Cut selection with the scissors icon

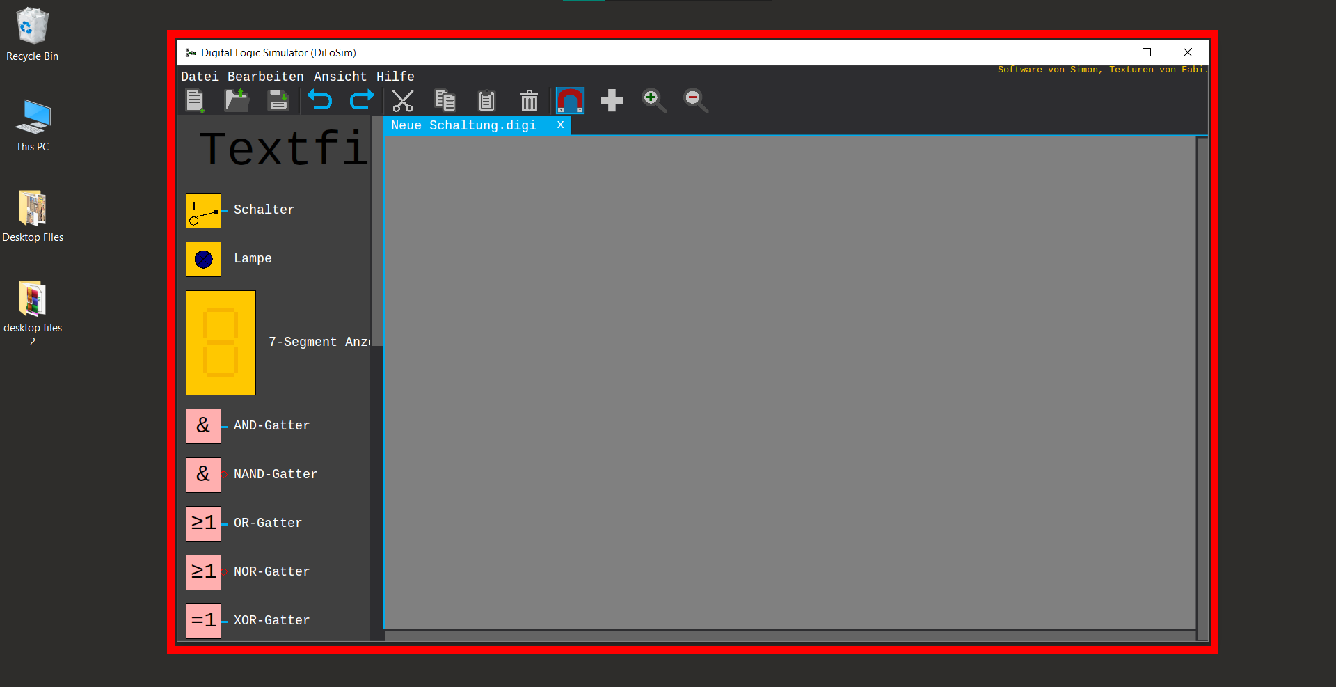tap(403, 101)
